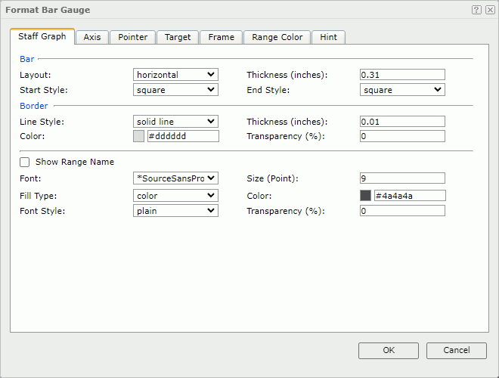Open the End Style dropdown
Screen dimensions: 499x378
(402, 90)
